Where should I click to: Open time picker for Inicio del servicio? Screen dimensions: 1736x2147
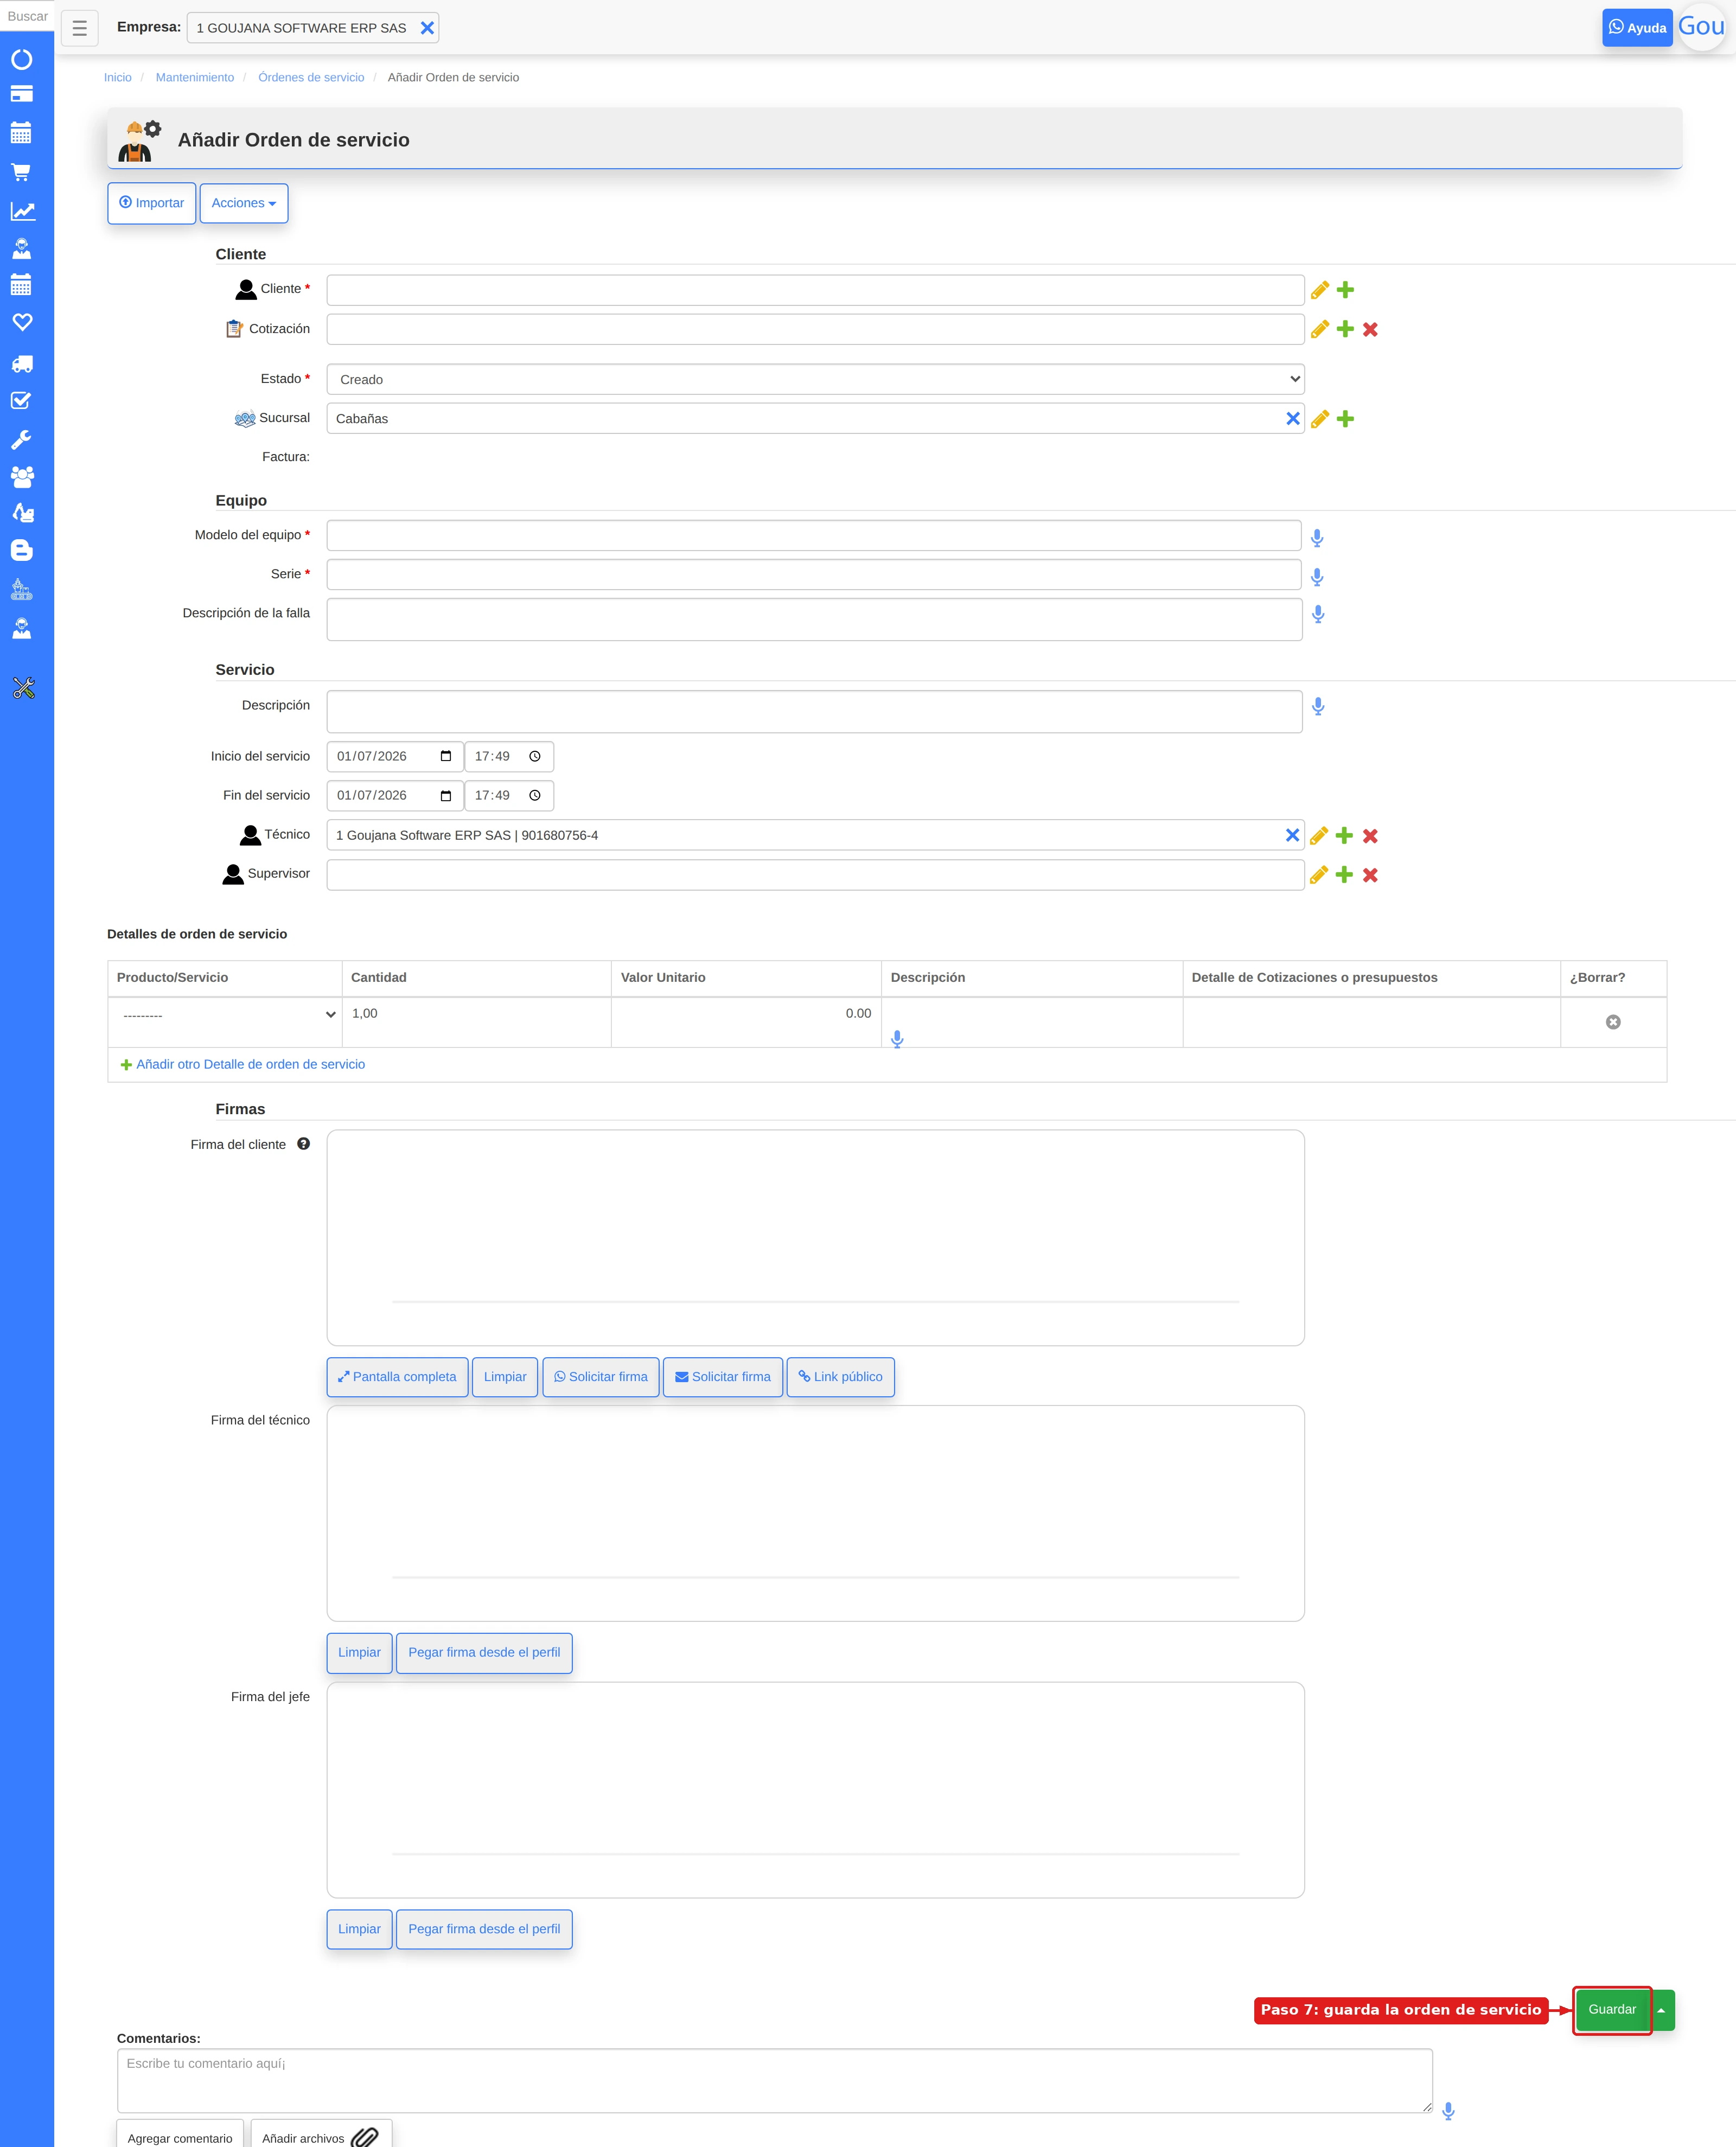pos(535,756)
